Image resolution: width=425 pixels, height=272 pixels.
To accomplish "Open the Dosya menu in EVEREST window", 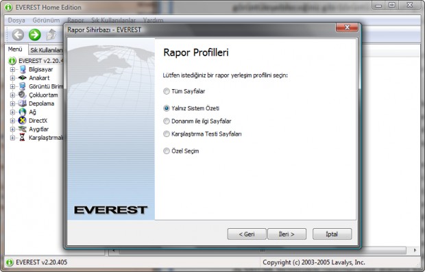I will (16, 21).
